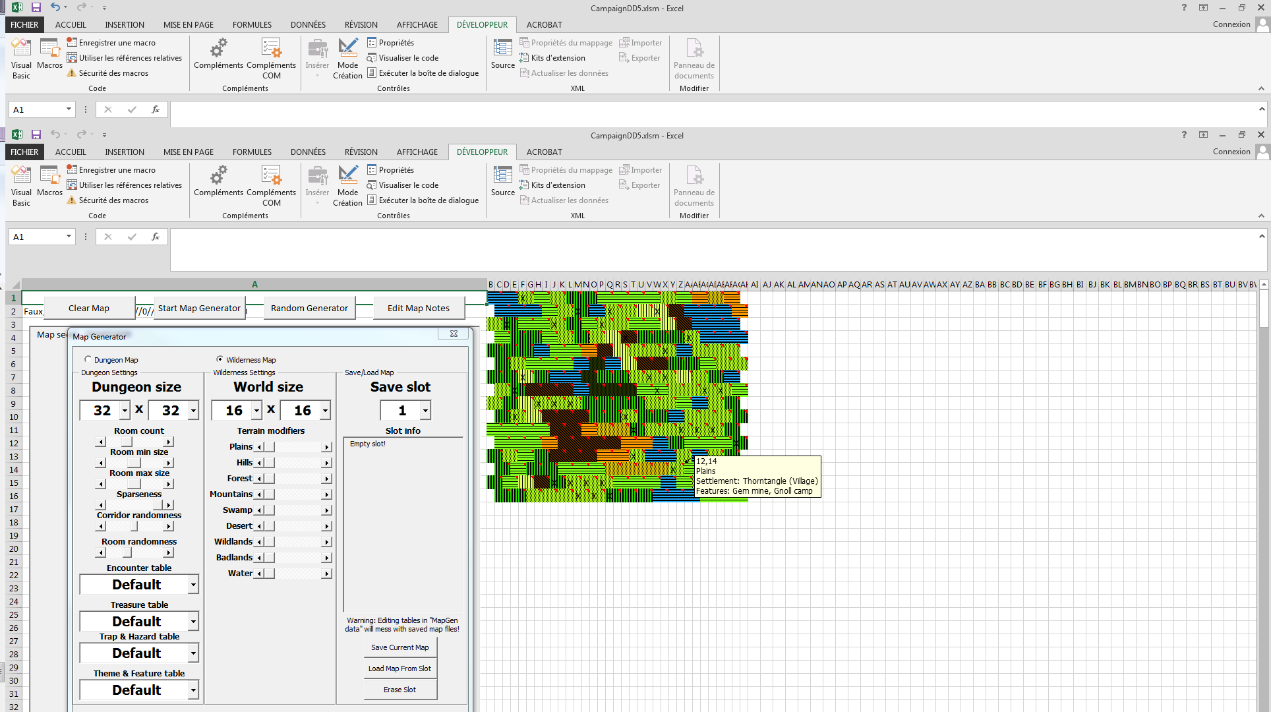Switch to AFFICHAGE tab in topmost background window

point(417,24)
